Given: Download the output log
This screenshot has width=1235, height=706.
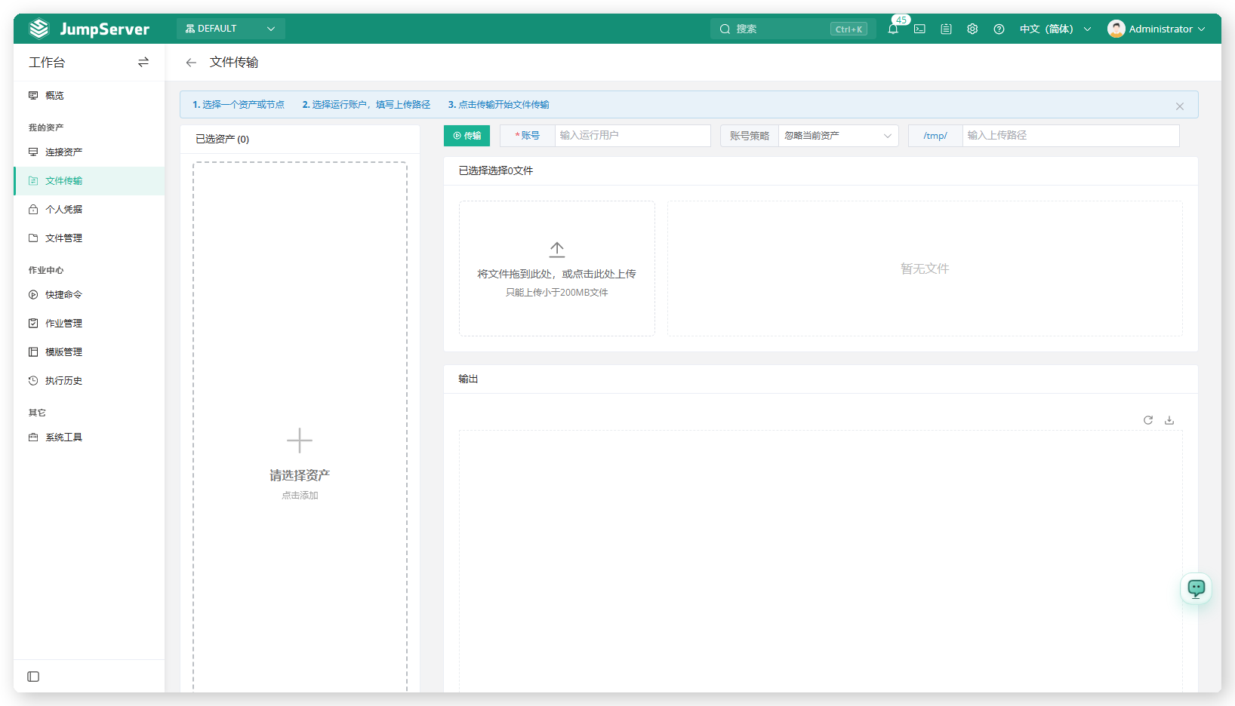Looking at the screenshot, I should pyautogui.click(x=1169, y=420).
